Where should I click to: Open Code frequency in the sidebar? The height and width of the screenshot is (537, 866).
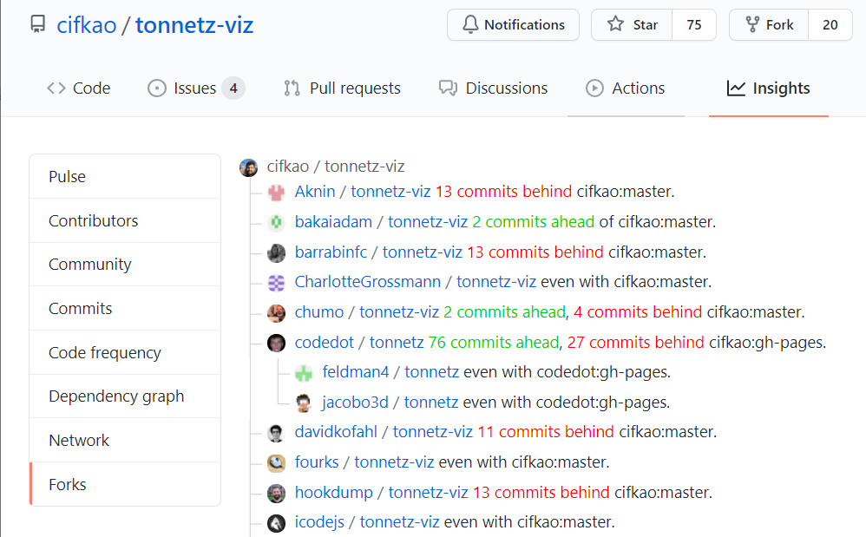pyautogui.click(x=125, y=353)
